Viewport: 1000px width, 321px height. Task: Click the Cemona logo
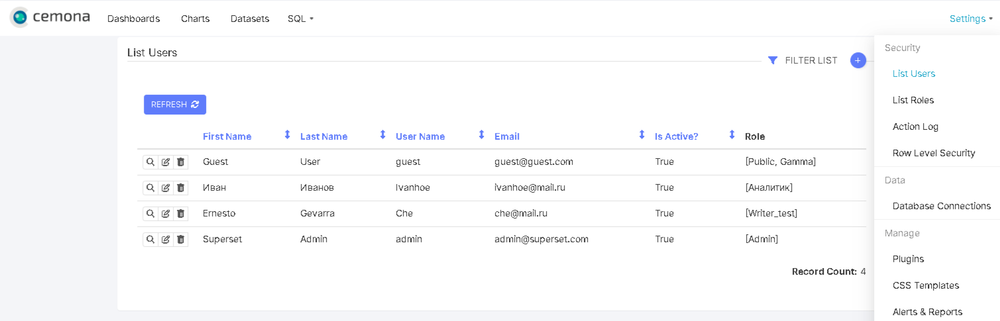(50, 18)
